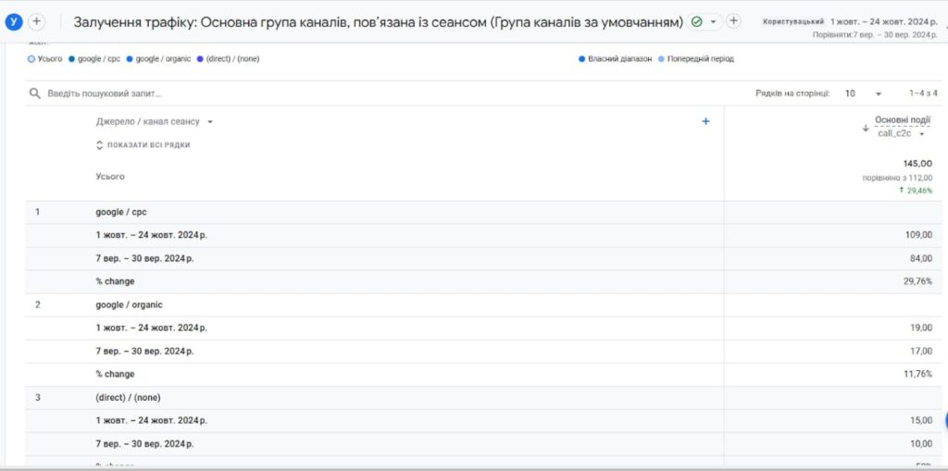Click the plus icon next to 'У' badge
948x471 pixels.
pyautogui.click(x=37, y=21)
